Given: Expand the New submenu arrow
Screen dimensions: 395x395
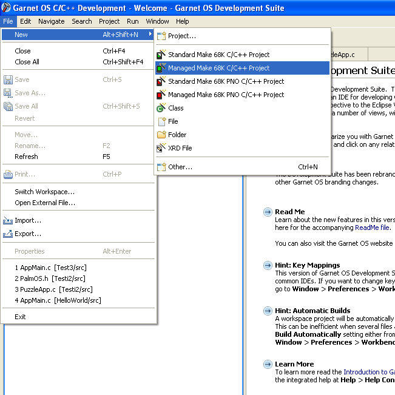Looking at the screenshot, I should tap(150, 34).
